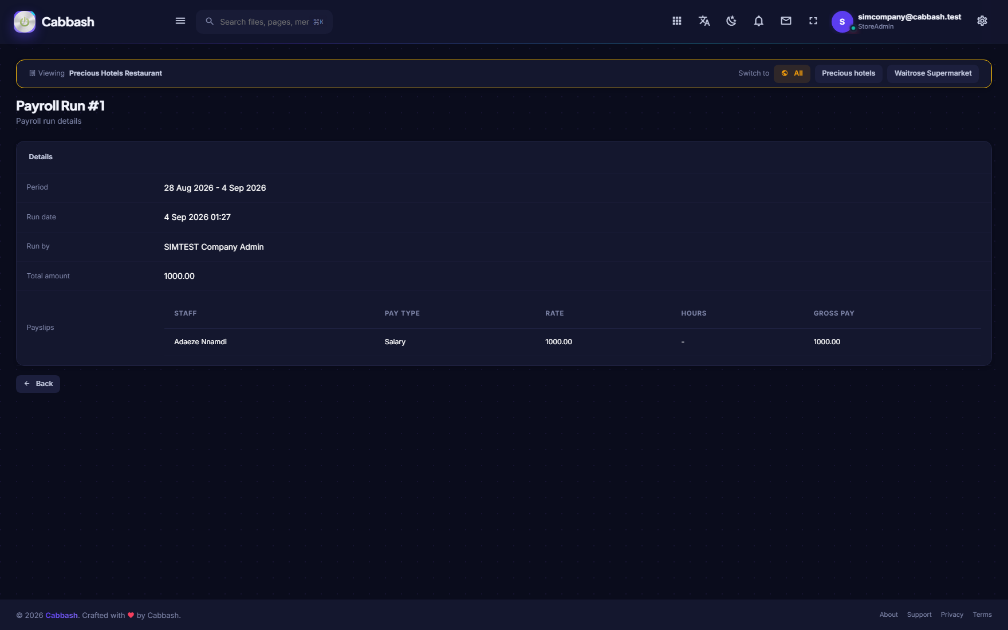Click the user avatar S

click(842, 22)
